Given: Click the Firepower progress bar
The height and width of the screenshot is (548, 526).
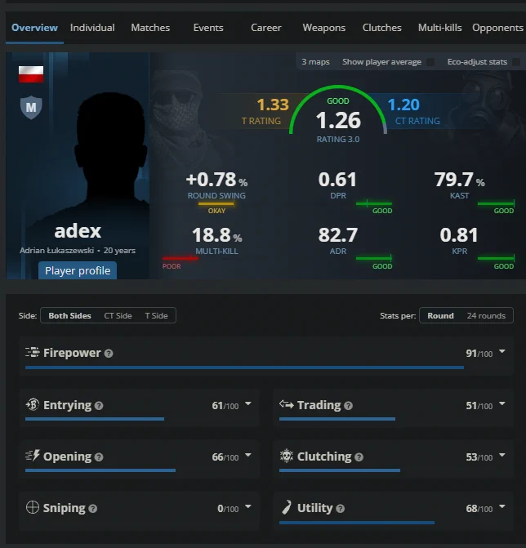Looking at the screenshot, I should (x=245, y=368).
